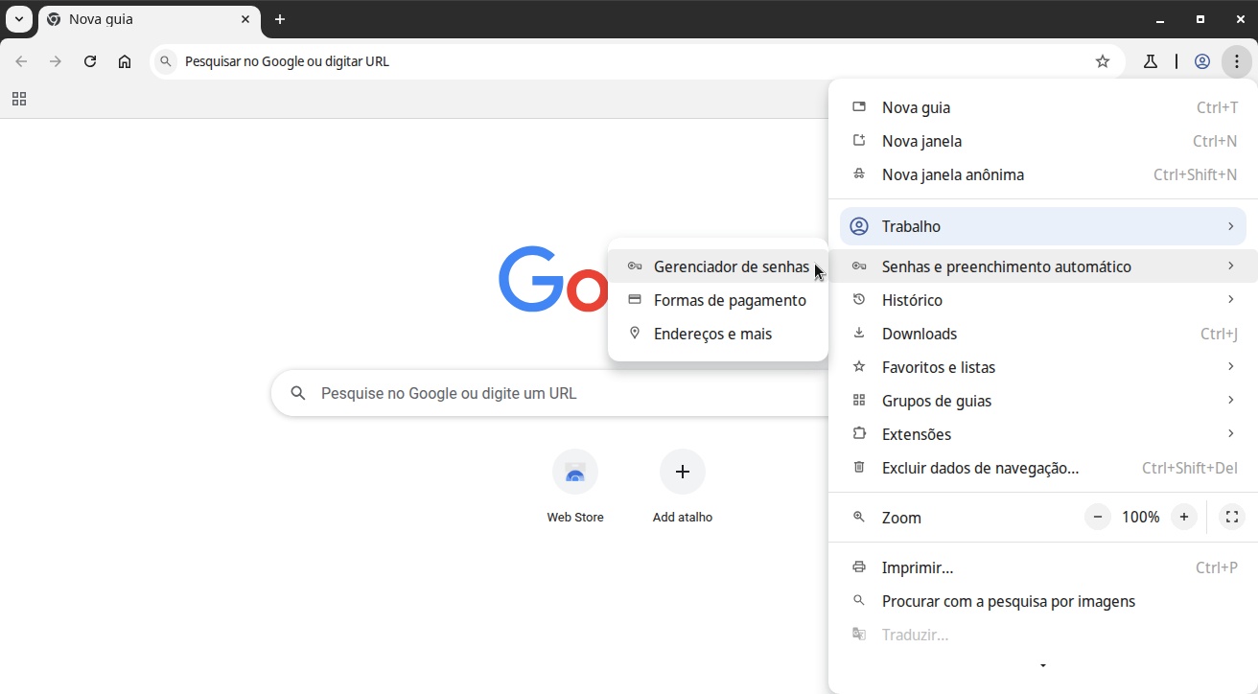Viewport: 1258px width, 694px height.
Task: Choose Nova guia from the menu
Action: 1043,107
